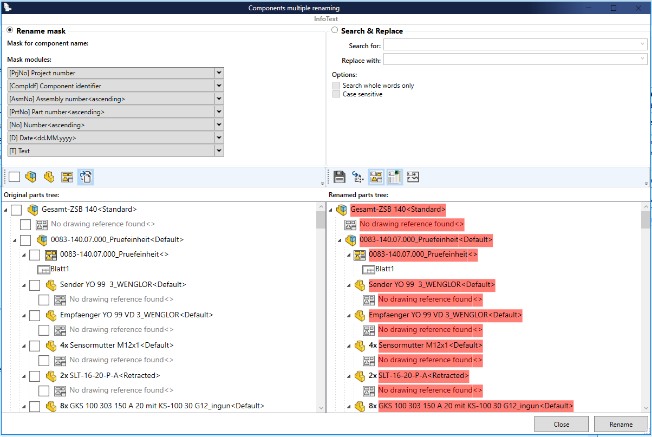Toggle the copy documents icon in left toolbar

(86, 177)
